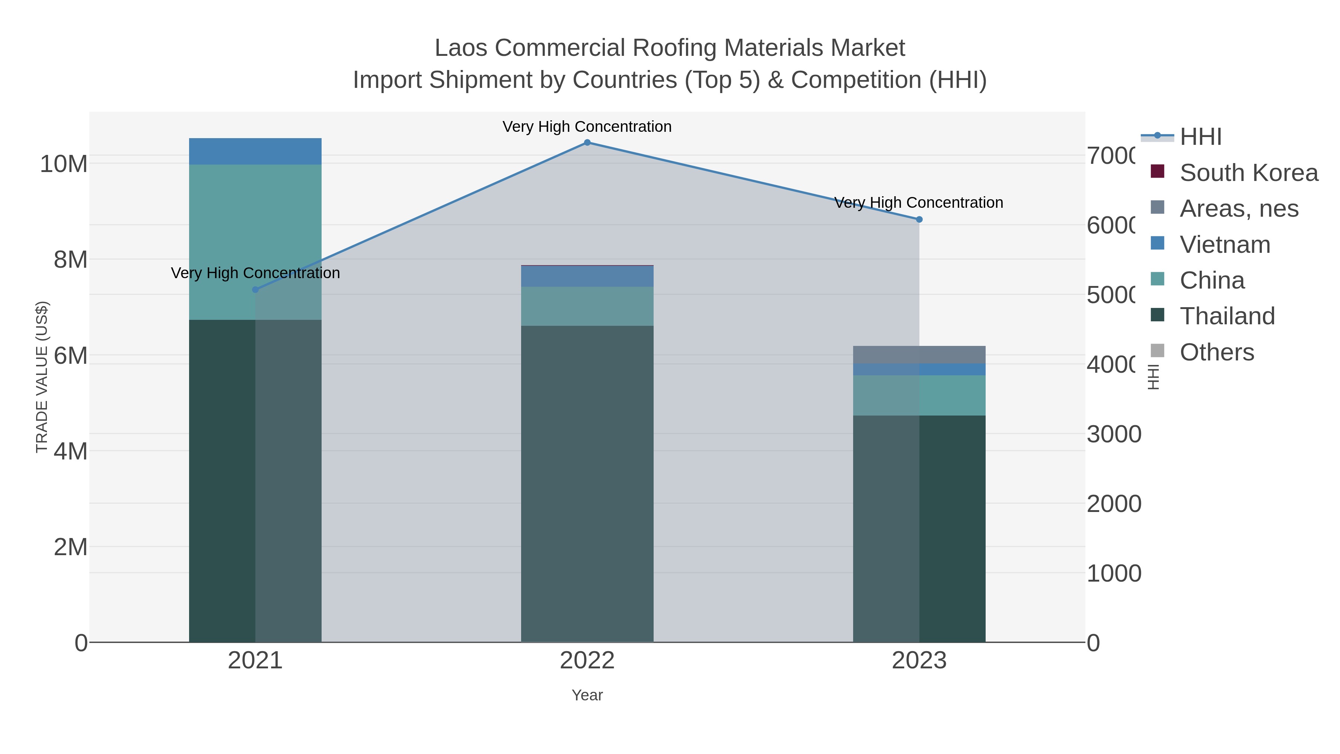Toggle the Thailand legend entry
This screenshot has height=754, width=1340.
click(1213, 316)
